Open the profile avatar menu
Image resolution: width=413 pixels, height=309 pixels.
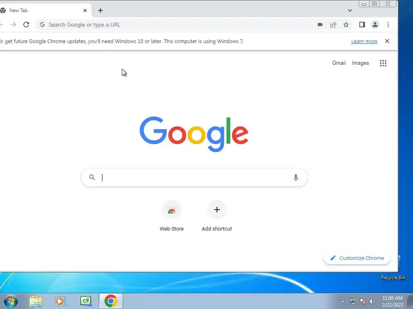(375, 25)
